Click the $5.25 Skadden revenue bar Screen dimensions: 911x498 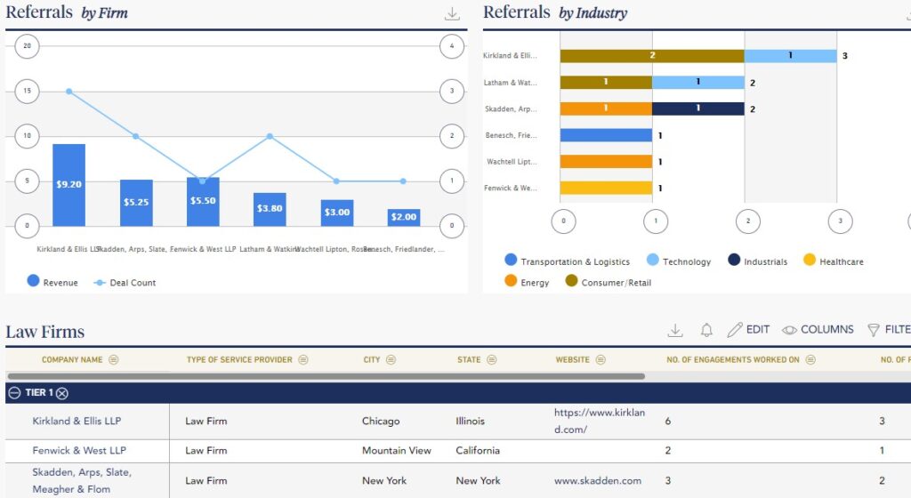pyautogui.click(x=136, y=203)
